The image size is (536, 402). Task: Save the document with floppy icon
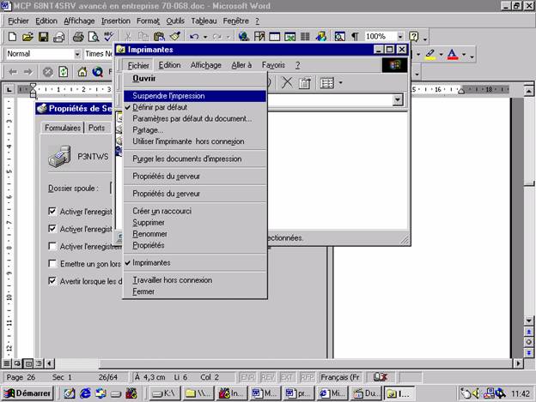pyautogui.click(x=44, y=37)
